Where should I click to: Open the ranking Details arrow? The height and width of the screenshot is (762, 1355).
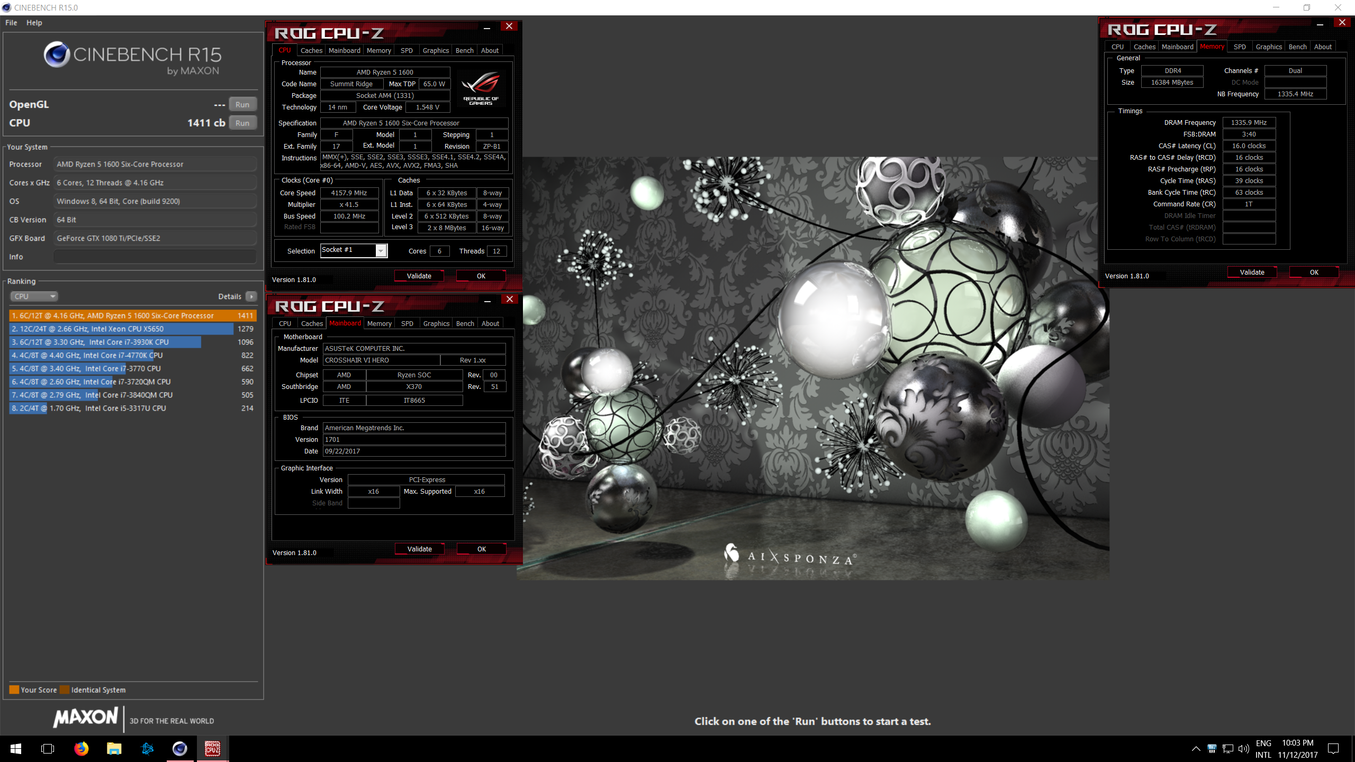tap(251, 296)
